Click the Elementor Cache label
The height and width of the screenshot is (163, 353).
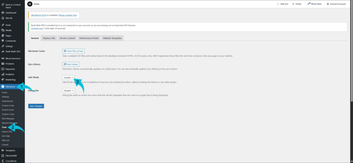[37, 51]
